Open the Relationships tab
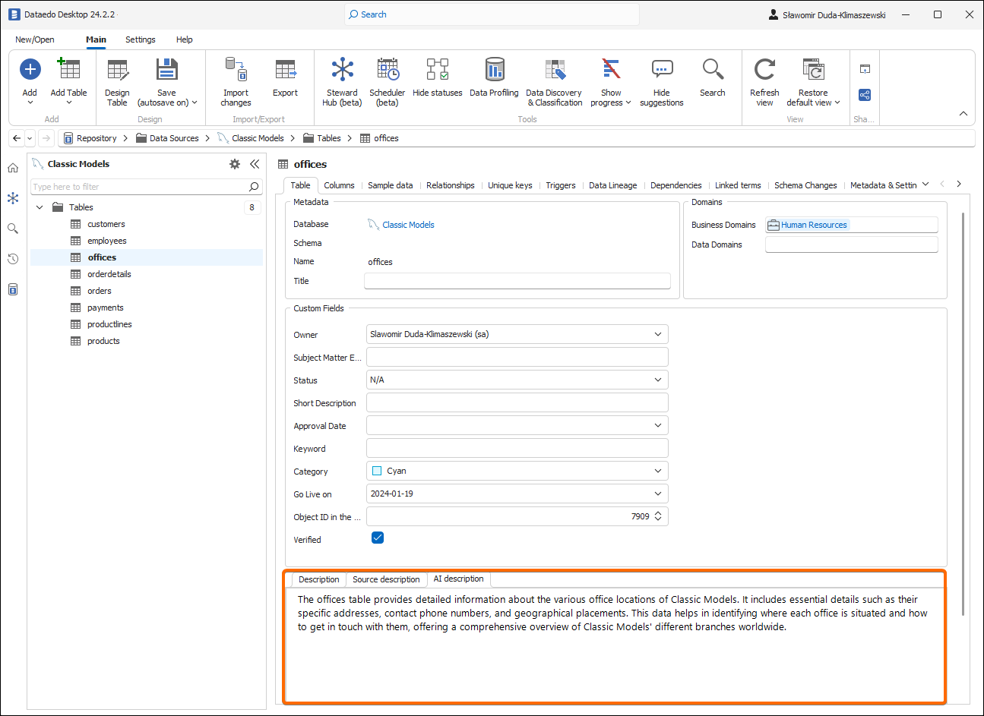Screen dimensions: 984x716 451,185
